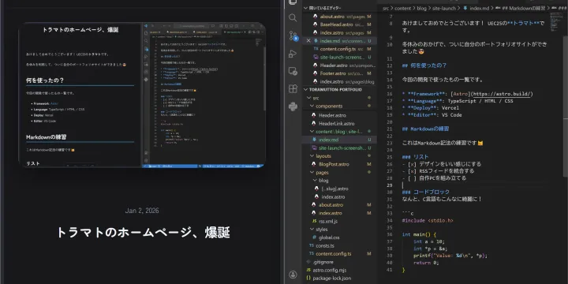Click the markdown icon in the breadcrumb

point(465,8)
